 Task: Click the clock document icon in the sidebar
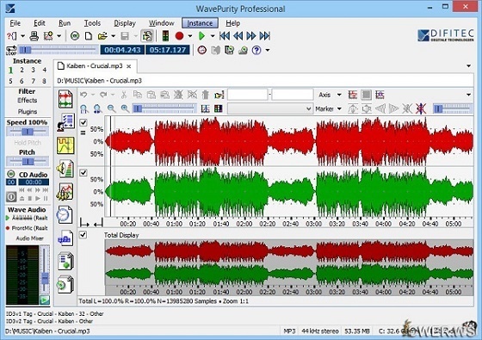65,214
